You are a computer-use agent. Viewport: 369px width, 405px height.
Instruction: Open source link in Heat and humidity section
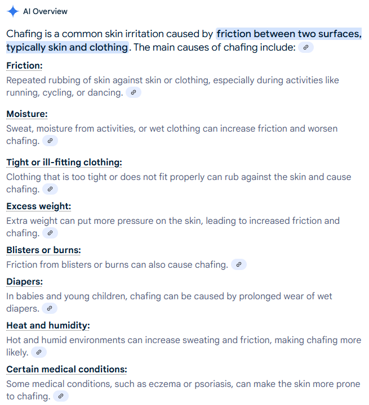(x=39, y=352)
